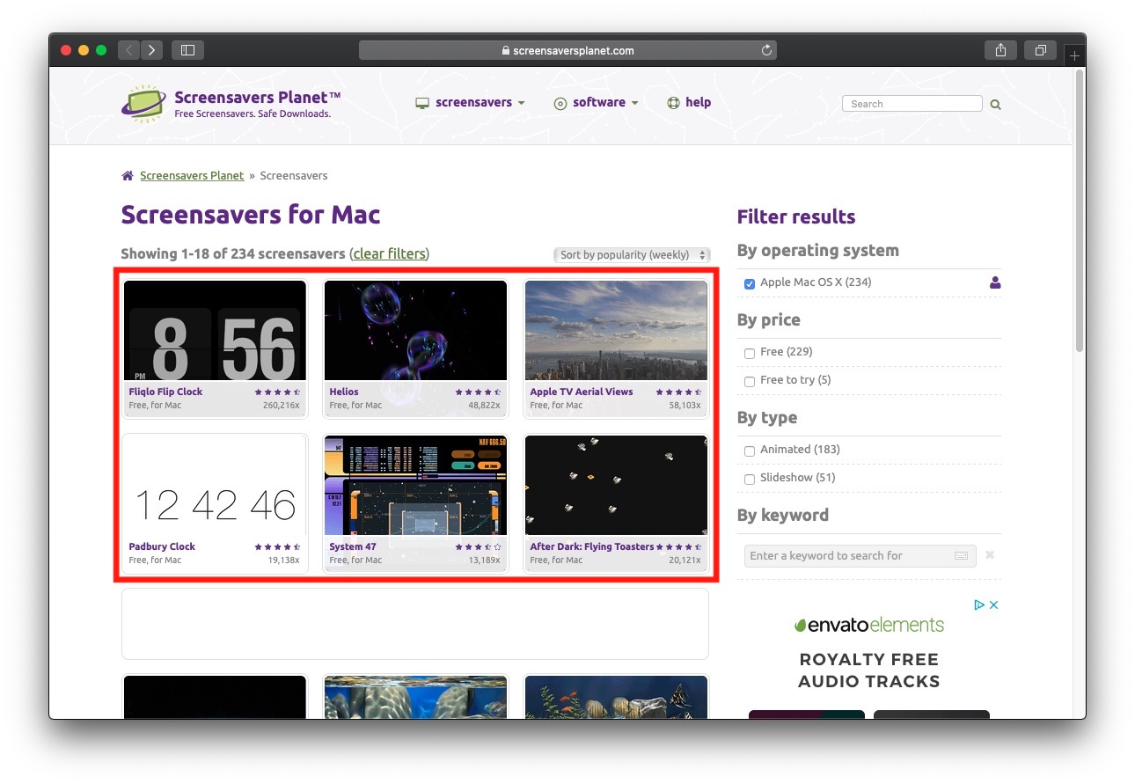
Task: Uncheck the Apple Mac OS X filter
Action: 750,283
